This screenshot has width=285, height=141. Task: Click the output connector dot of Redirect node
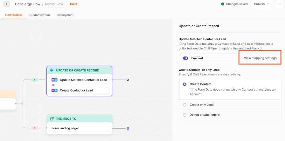(128, 128)
